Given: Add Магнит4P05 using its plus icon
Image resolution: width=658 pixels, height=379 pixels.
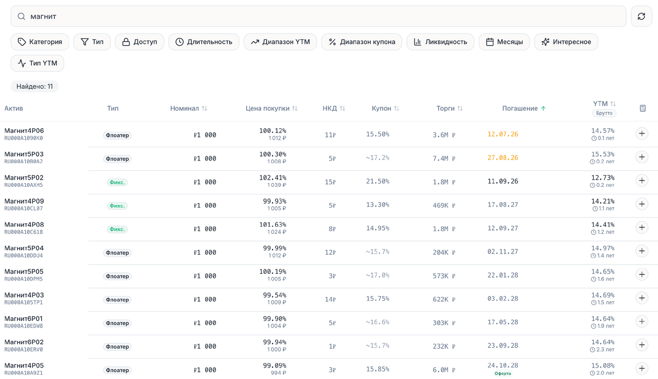Looking at the screenshot, I should (x=642, y=369).
